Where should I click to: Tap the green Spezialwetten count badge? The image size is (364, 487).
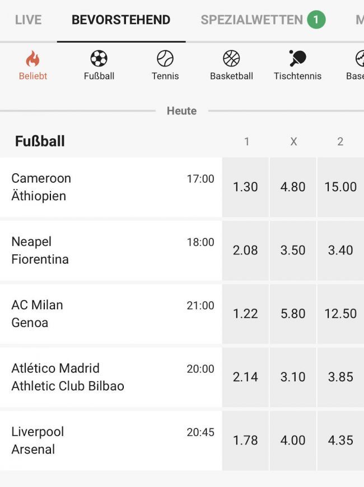[316, 21]
